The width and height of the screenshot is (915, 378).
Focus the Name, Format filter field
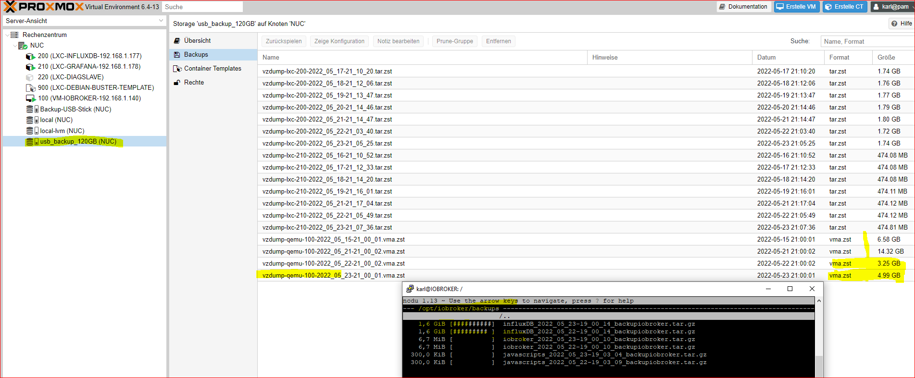tap(867, 41)
